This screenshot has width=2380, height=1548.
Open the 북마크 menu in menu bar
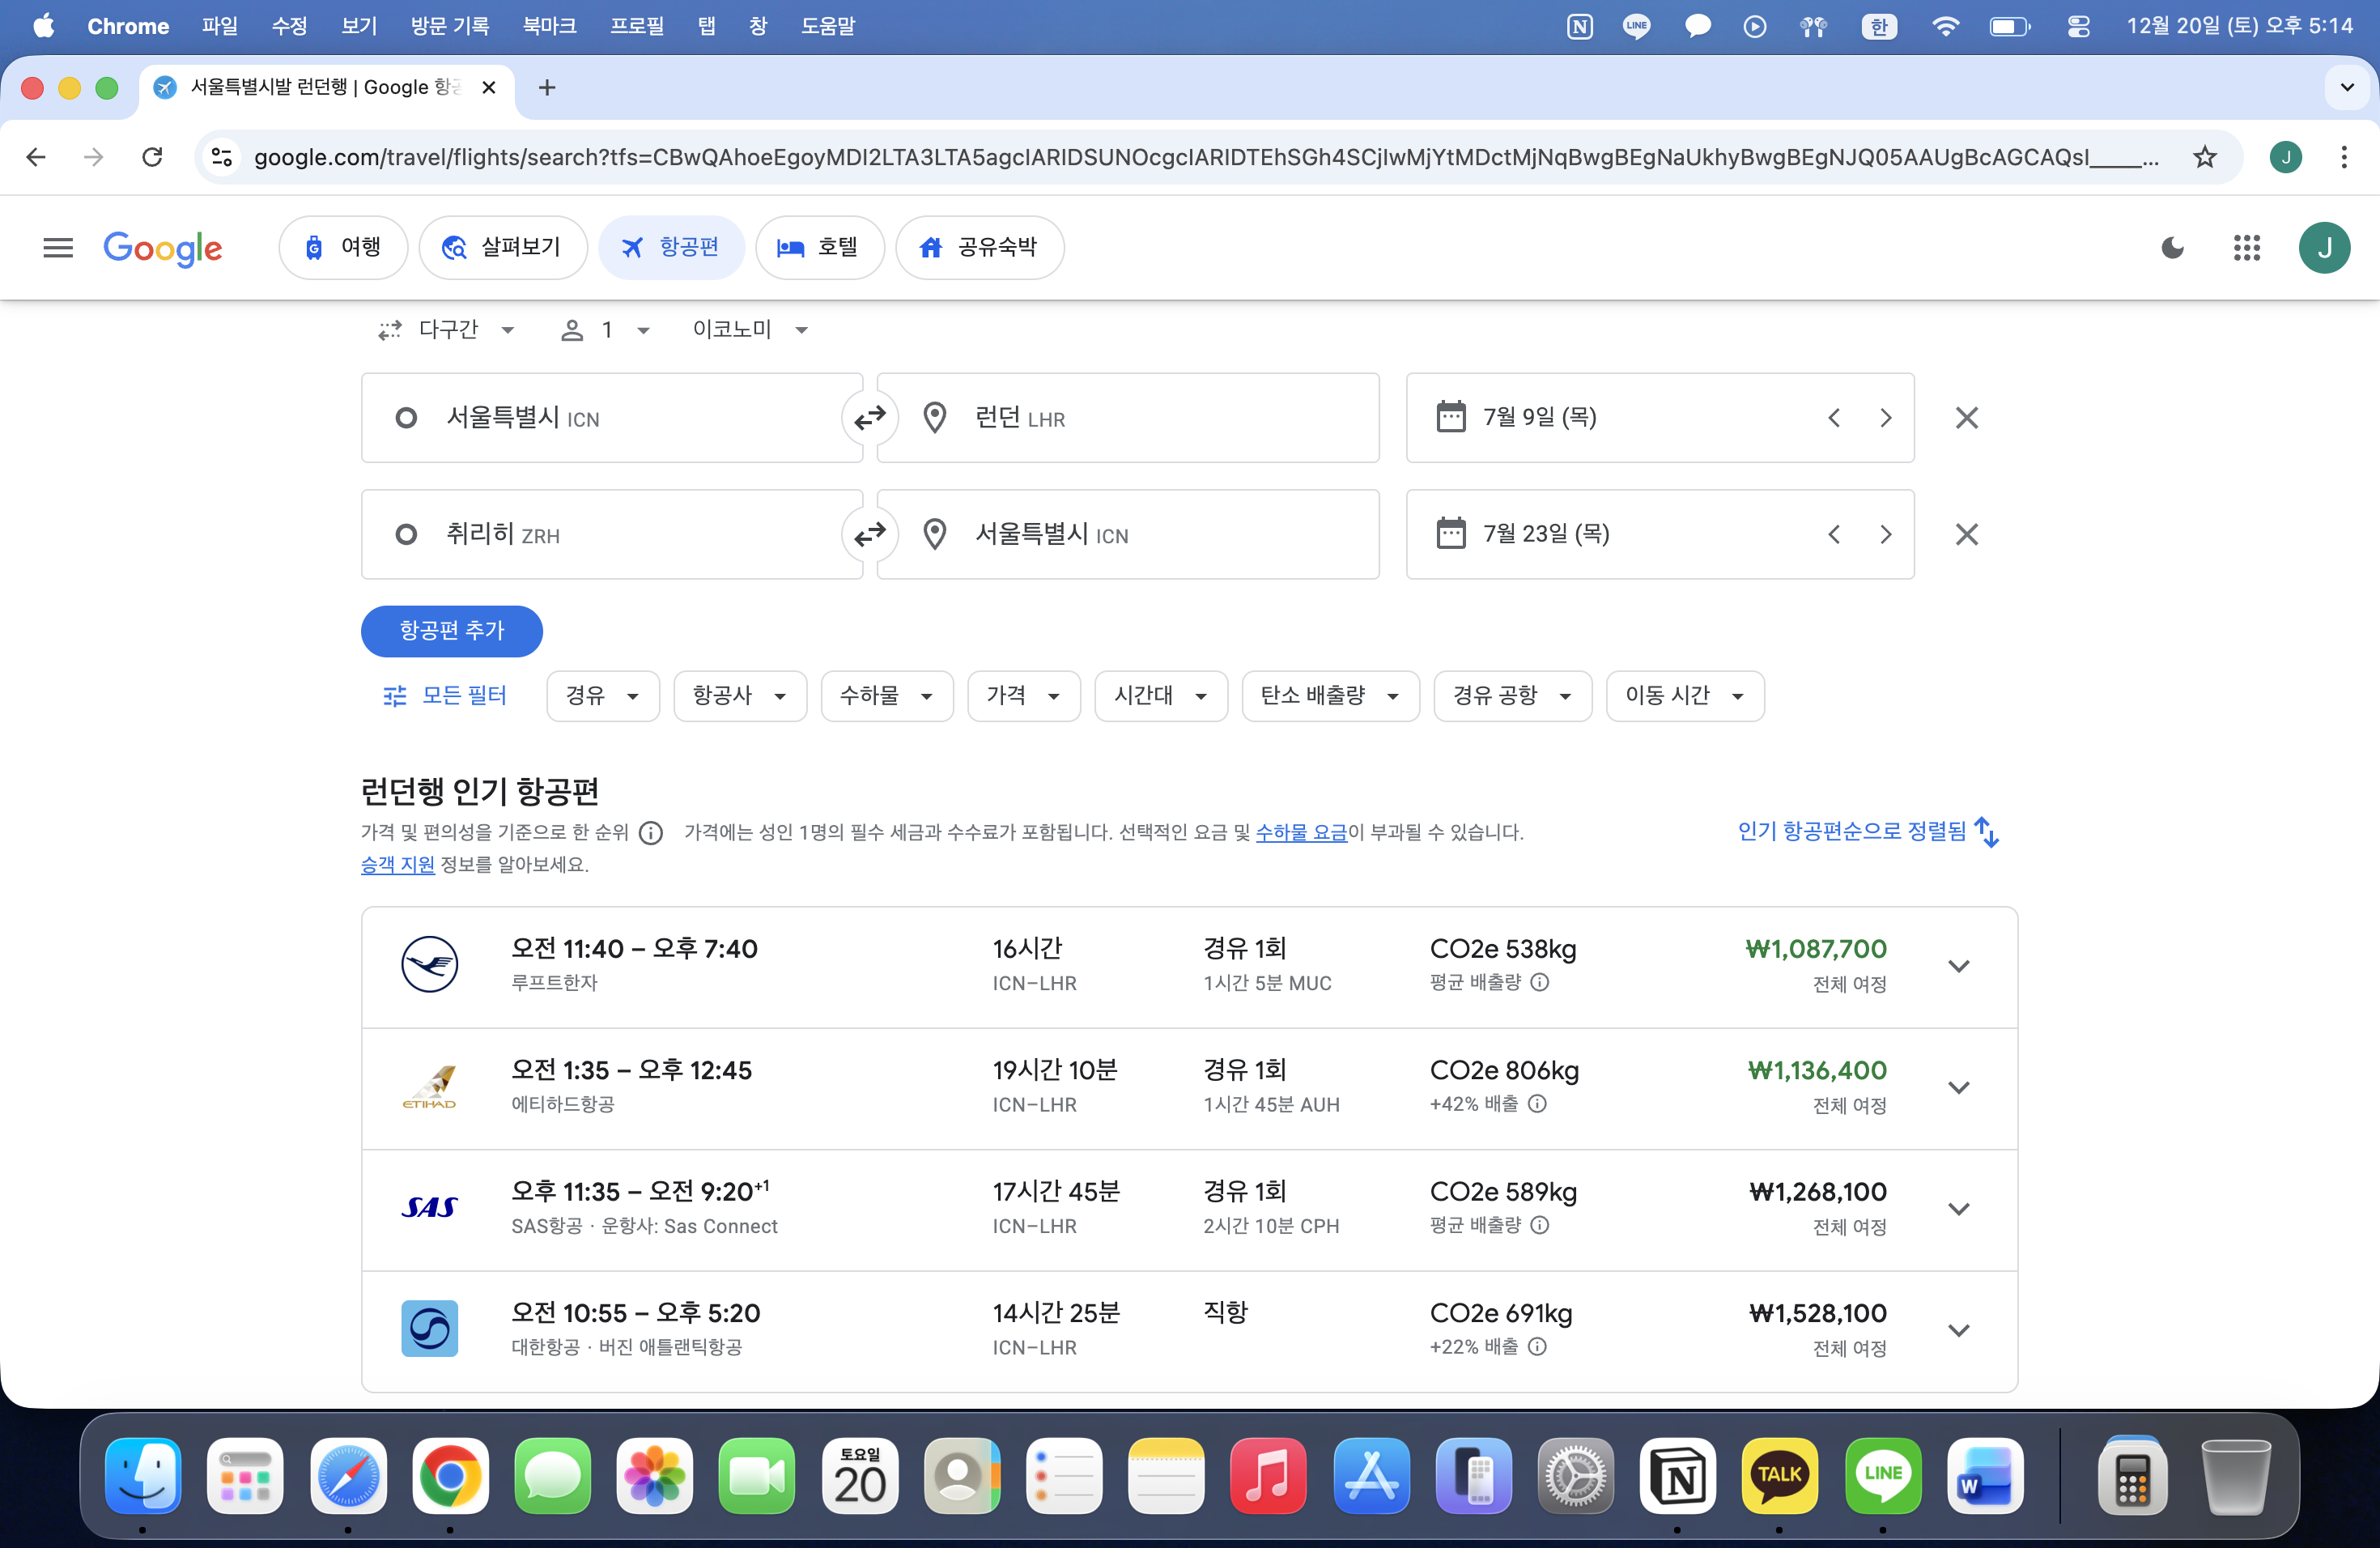pyautogui.click(x=549, y=26)
